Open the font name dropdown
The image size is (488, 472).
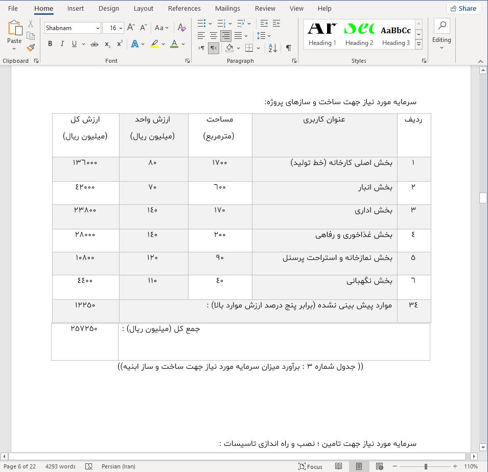[98, 28]
